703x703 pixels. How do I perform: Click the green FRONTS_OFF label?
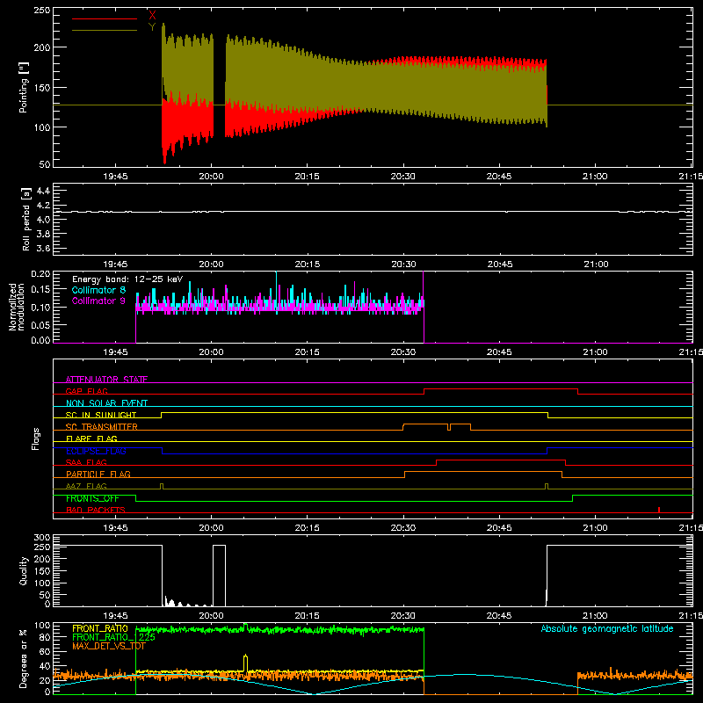[92, 498]
